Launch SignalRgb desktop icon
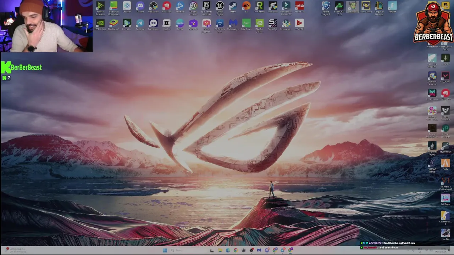This screenshot has height=255, width=454. click(273, 24)
